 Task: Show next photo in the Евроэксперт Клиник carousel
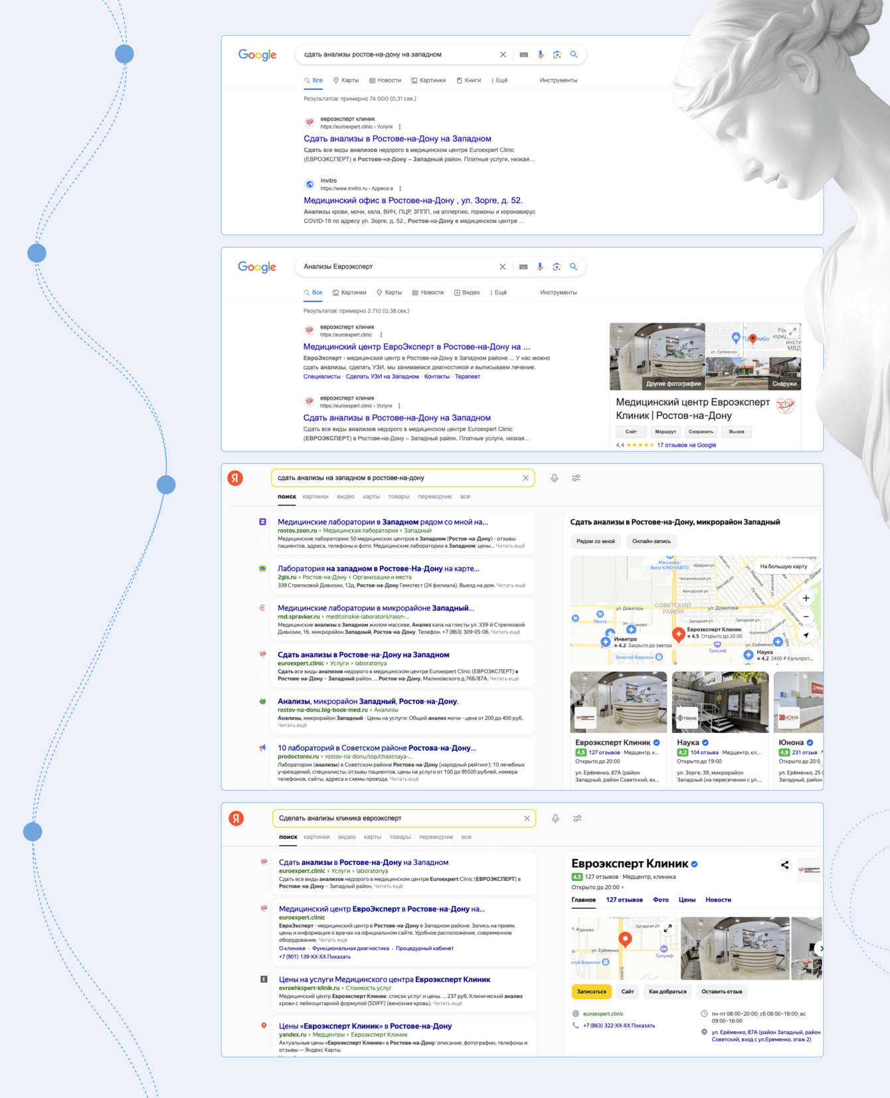820,949
